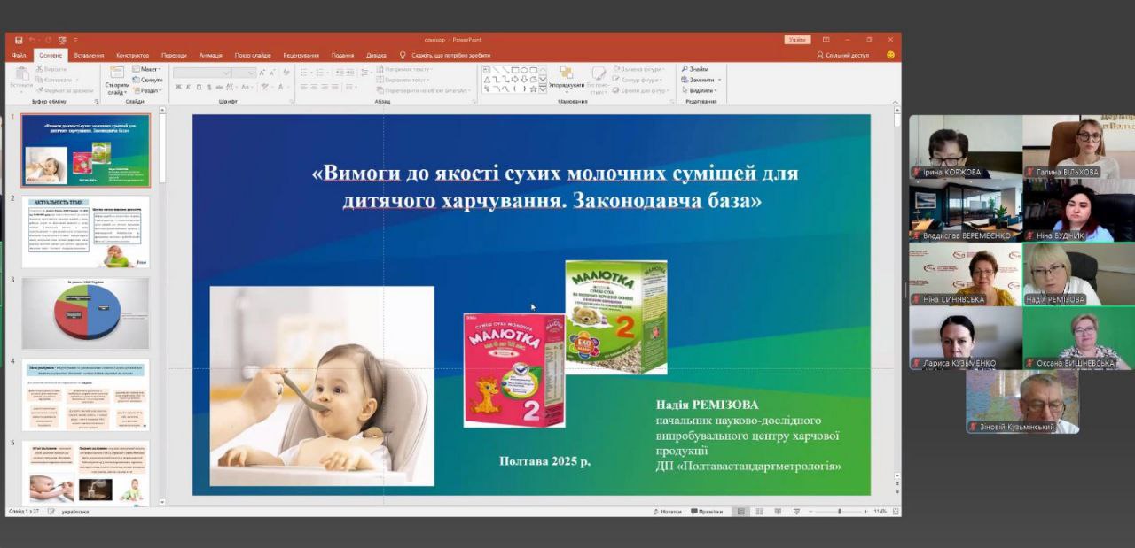This screenshot has height=548, width=1135.
Task: Center the text alignment
Action: click(314, 87)
